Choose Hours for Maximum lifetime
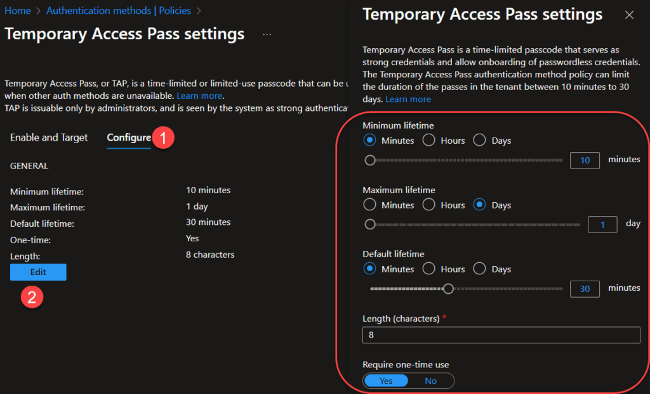 coord(428,205)
